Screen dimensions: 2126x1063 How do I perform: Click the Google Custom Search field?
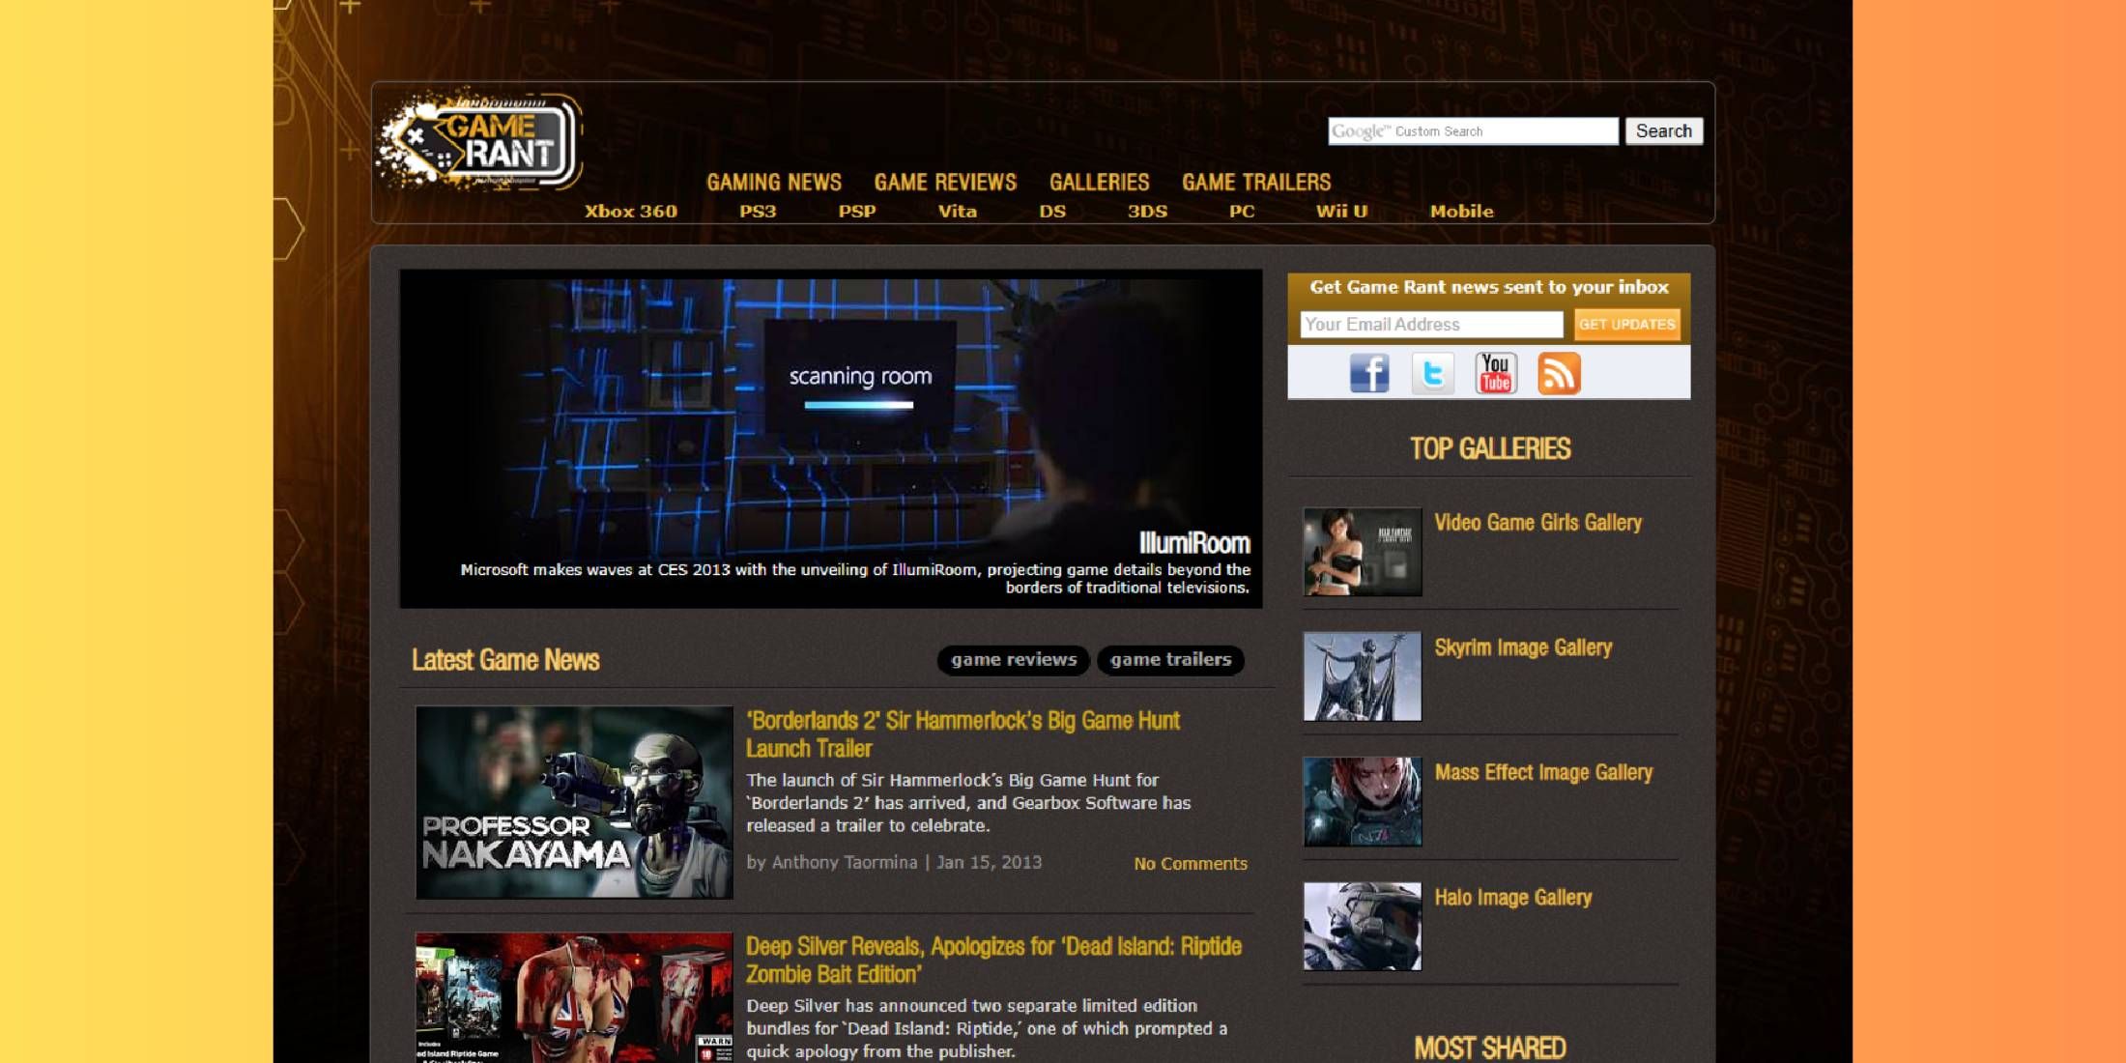[1473, 131]
